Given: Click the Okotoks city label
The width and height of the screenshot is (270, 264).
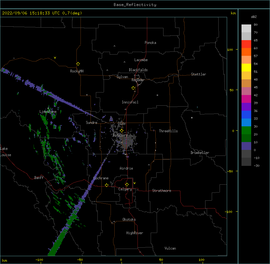Looking at the screenshot, I should click(129, 219).
